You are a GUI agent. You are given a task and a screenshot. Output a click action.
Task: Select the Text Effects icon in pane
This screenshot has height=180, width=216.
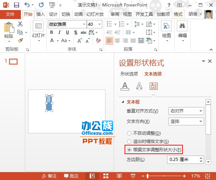click(139, 86)
